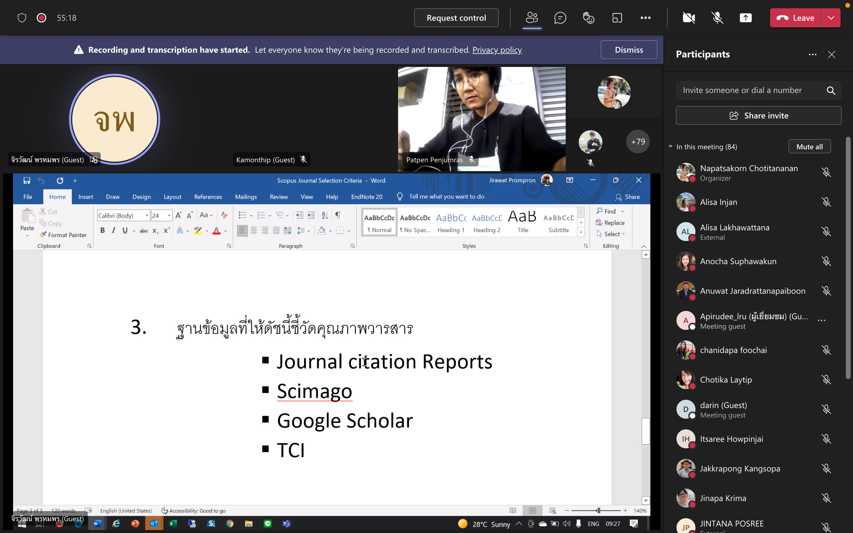Screen dimensions: 853x533
Task: Click the Share content tray icon
Action: pyautogui.click(x=745, y=18)
